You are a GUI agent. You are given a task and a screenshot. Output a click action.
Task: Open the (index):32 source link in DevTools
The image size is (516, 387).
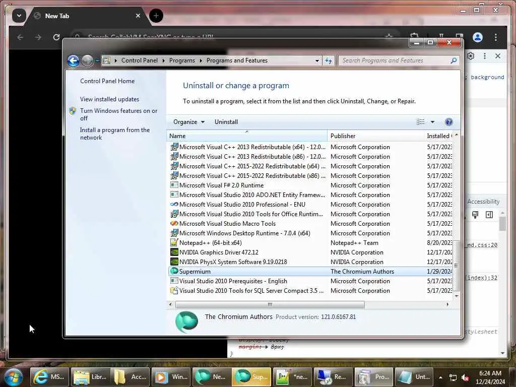click(x=482, y=278)
